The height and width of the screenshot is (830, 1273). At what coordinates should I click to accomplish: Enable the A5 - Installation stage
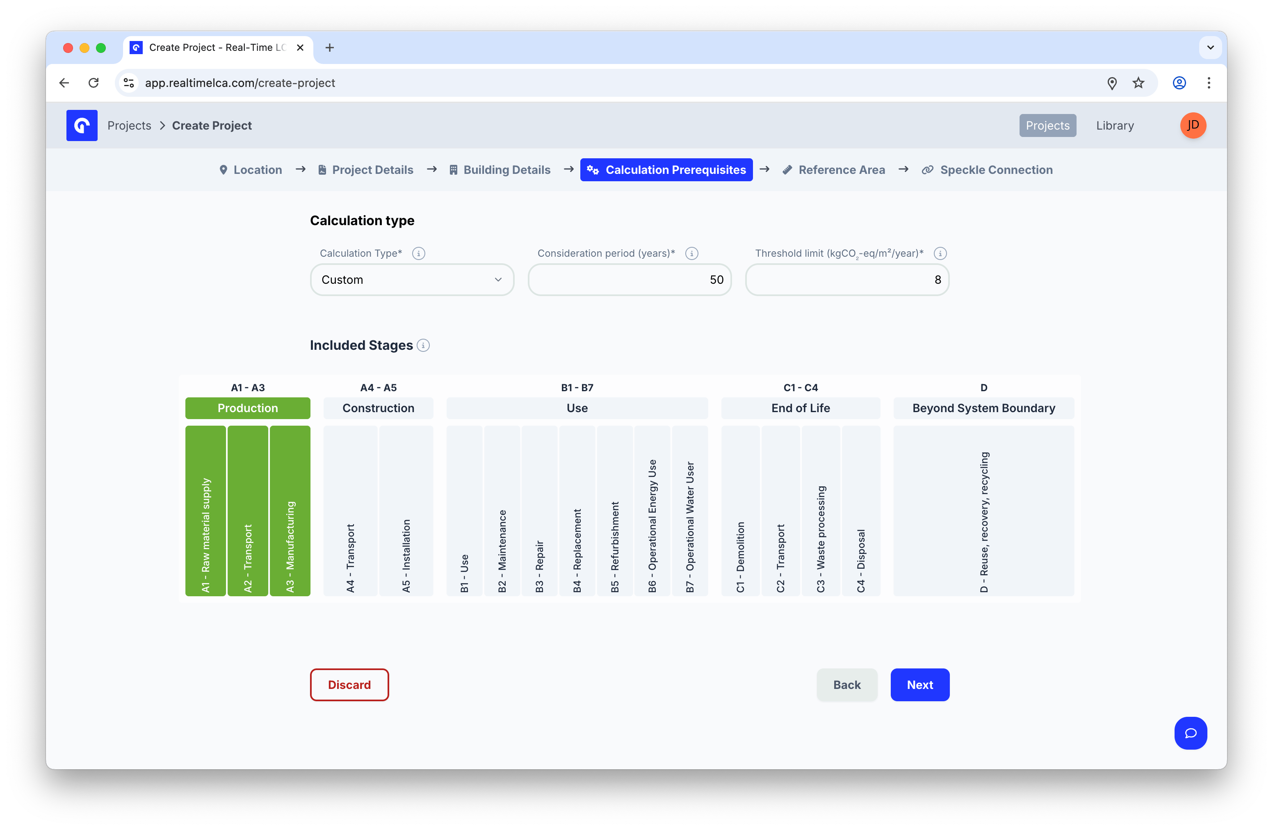click(406, 511)
